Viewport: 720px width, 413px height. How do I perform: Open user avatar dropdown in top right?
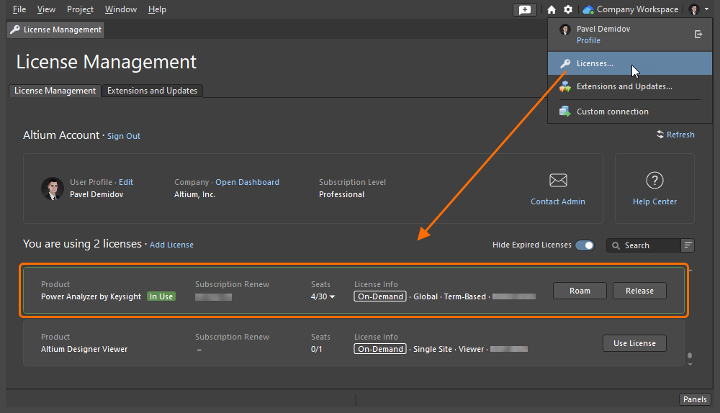point(697,9)
